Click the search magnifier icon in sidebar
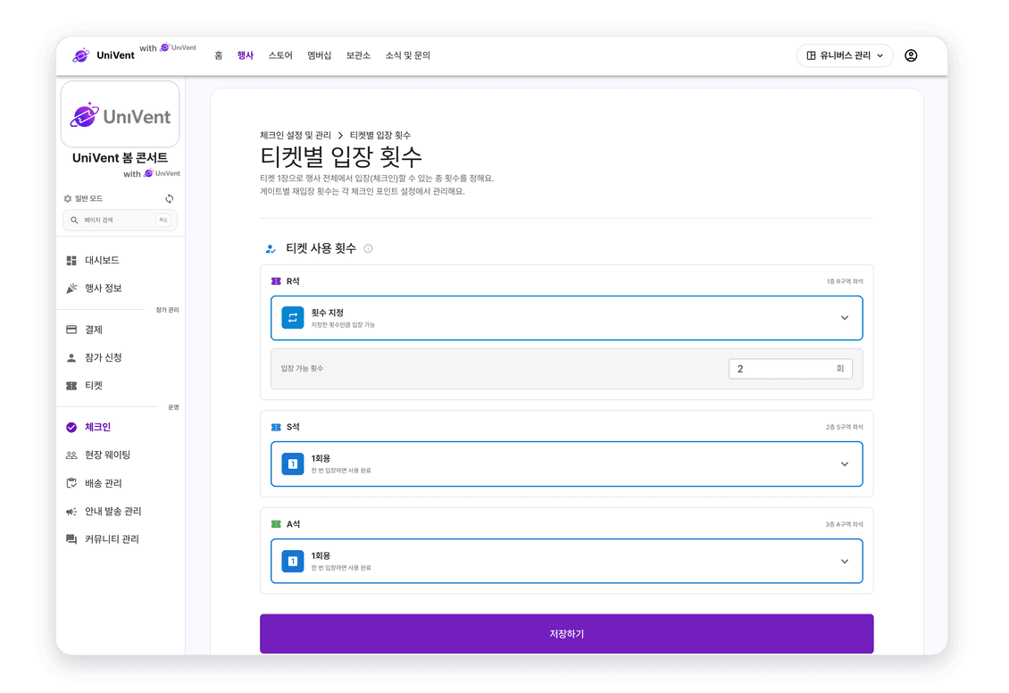This screenshot has width=1009, height=693. (74, 220)
